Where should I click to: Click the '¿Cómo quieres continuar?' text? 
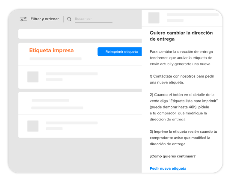point(172,156)
